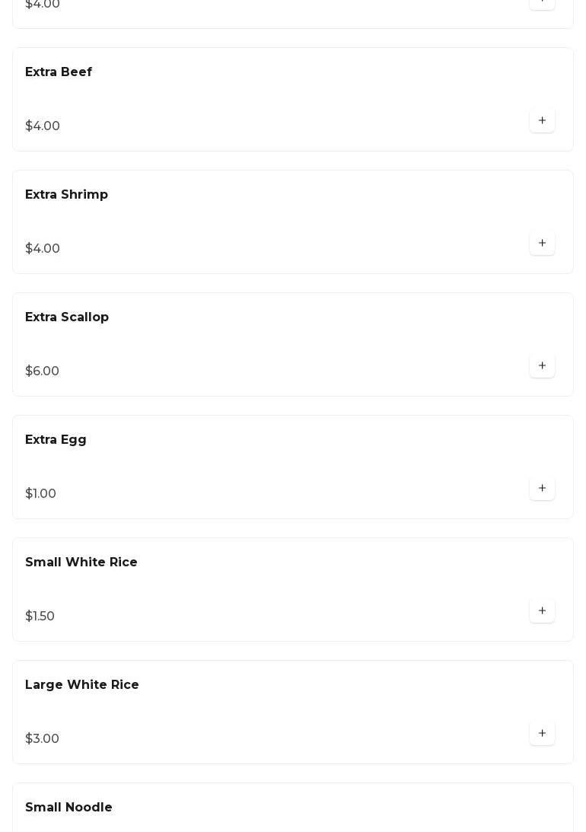Screen dimensions: 586x832
Task: Open the Extra Egg item title
Action: (x=56, y=440)
